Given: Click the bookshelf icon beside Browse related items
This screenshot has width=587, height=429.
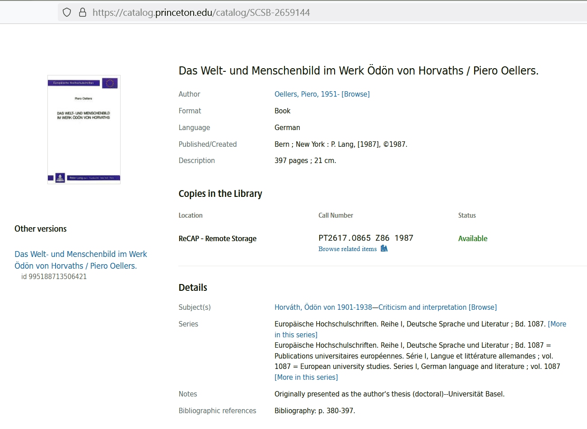Looking at the screenshot, I should pyautogui.click(x=384, y=248).
